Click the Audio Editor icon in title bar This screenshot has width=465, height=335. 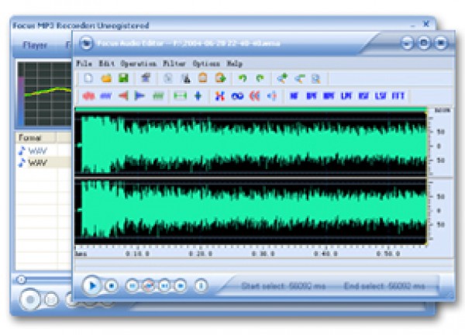[x=86, y=43]
